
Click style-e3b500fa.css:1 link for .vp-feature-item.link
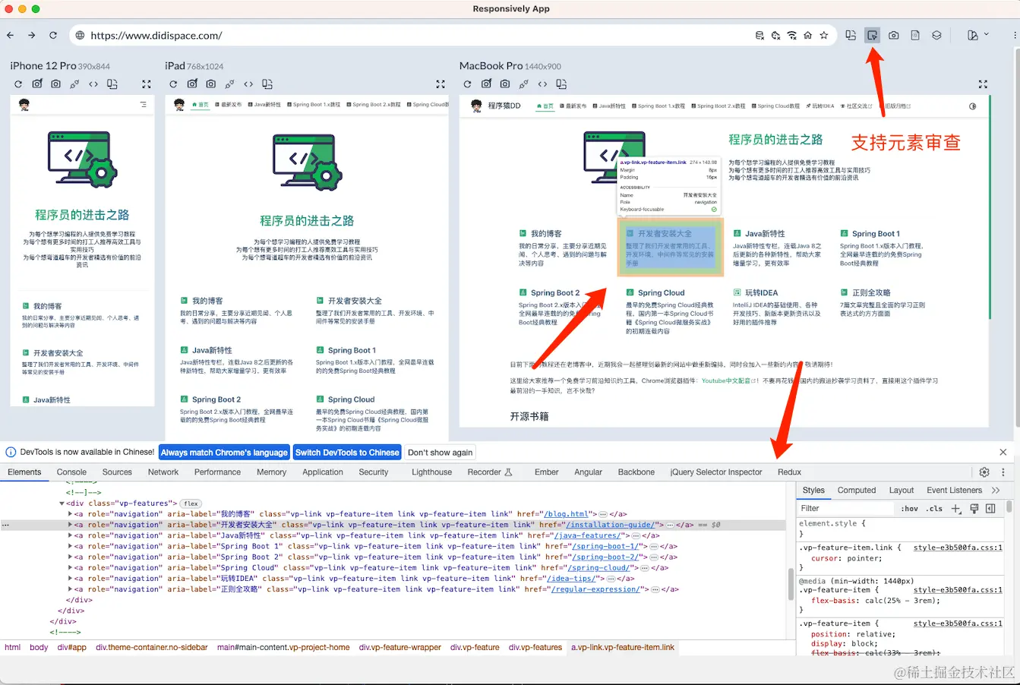[x=958, y=548]
